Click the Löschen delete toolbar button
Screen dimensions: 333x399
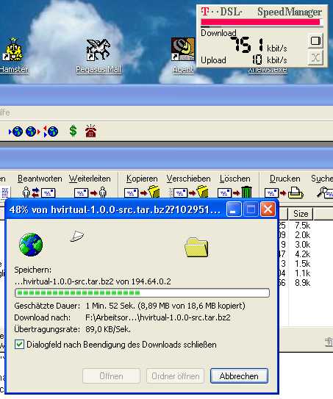pyautogui.click(x=235, y=186)
